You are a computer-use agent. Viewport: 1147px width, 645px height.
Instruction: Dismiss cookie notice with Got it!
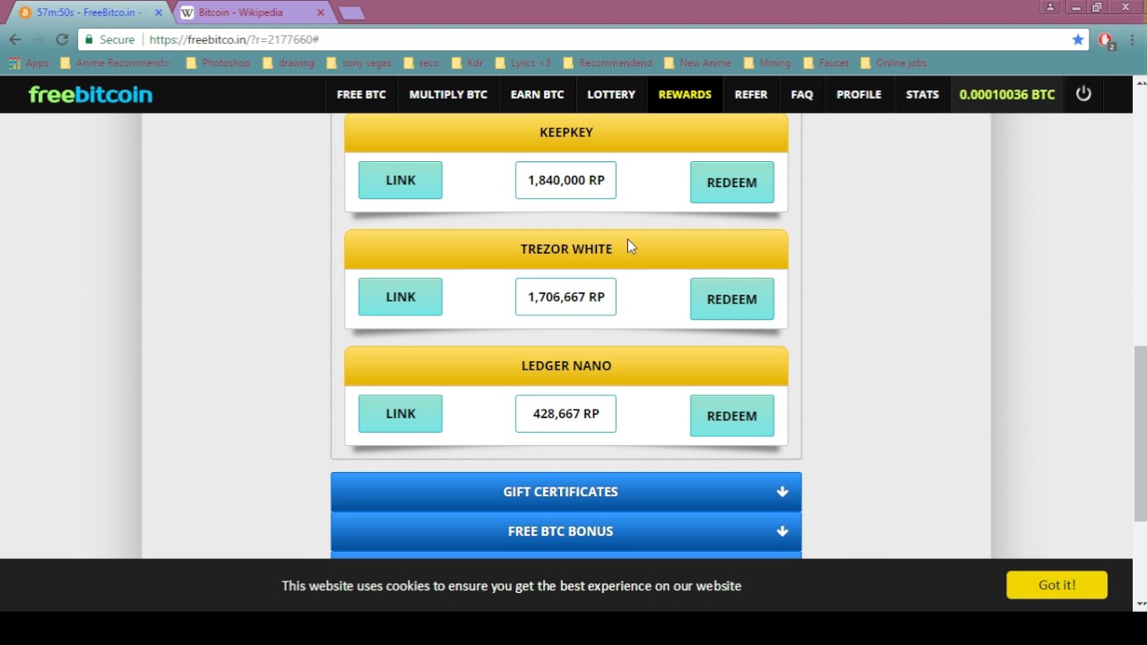[x=1056, y=585]
